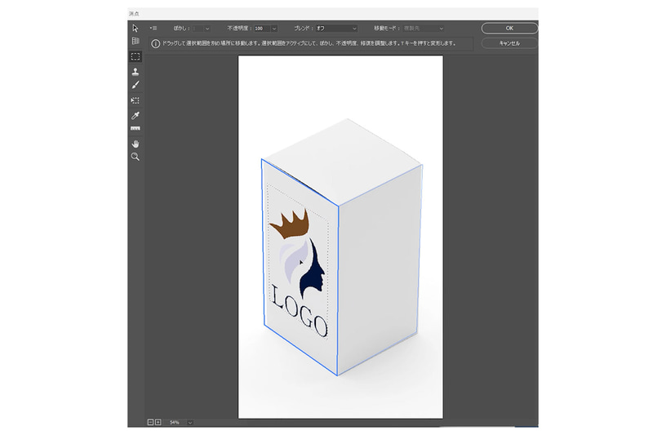Screen dimensions: 653x435
Task: Click the right side face of the box
Action: click(x=379, y=271)
